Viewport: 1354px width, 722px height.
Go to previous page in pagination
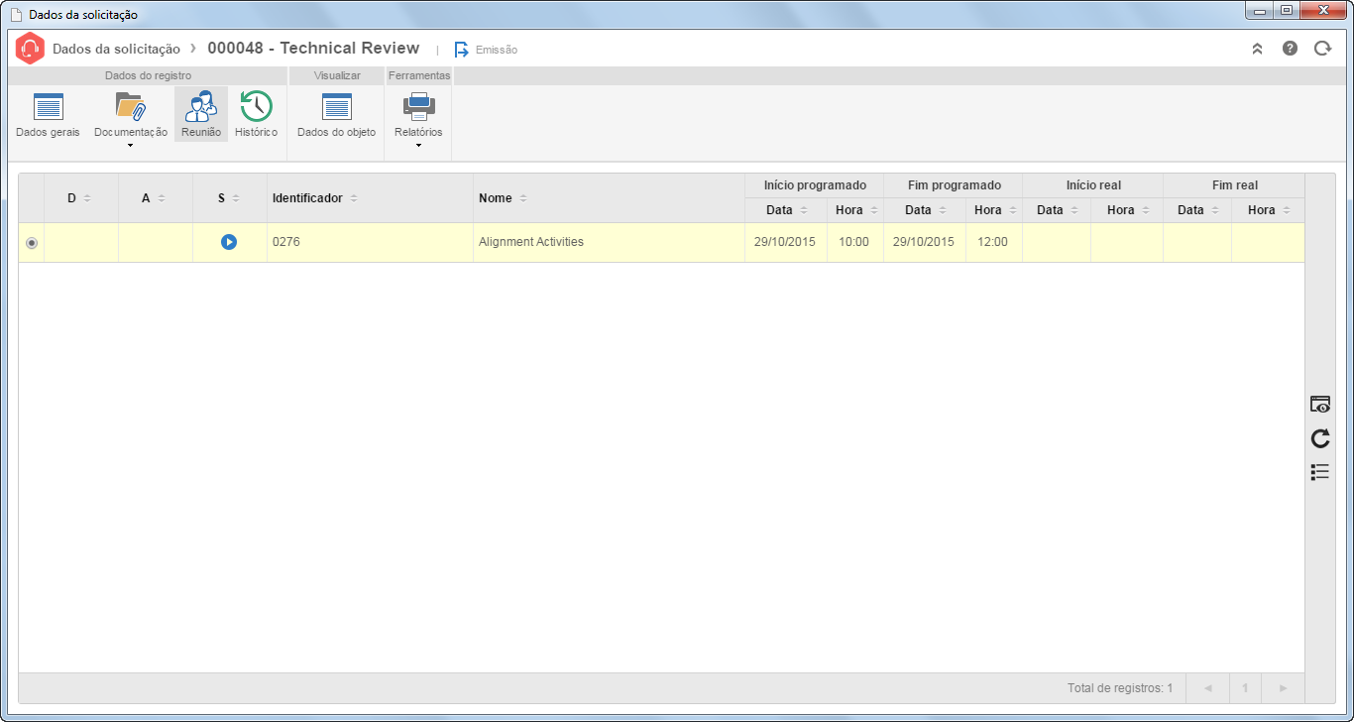tap(1207, 687)
